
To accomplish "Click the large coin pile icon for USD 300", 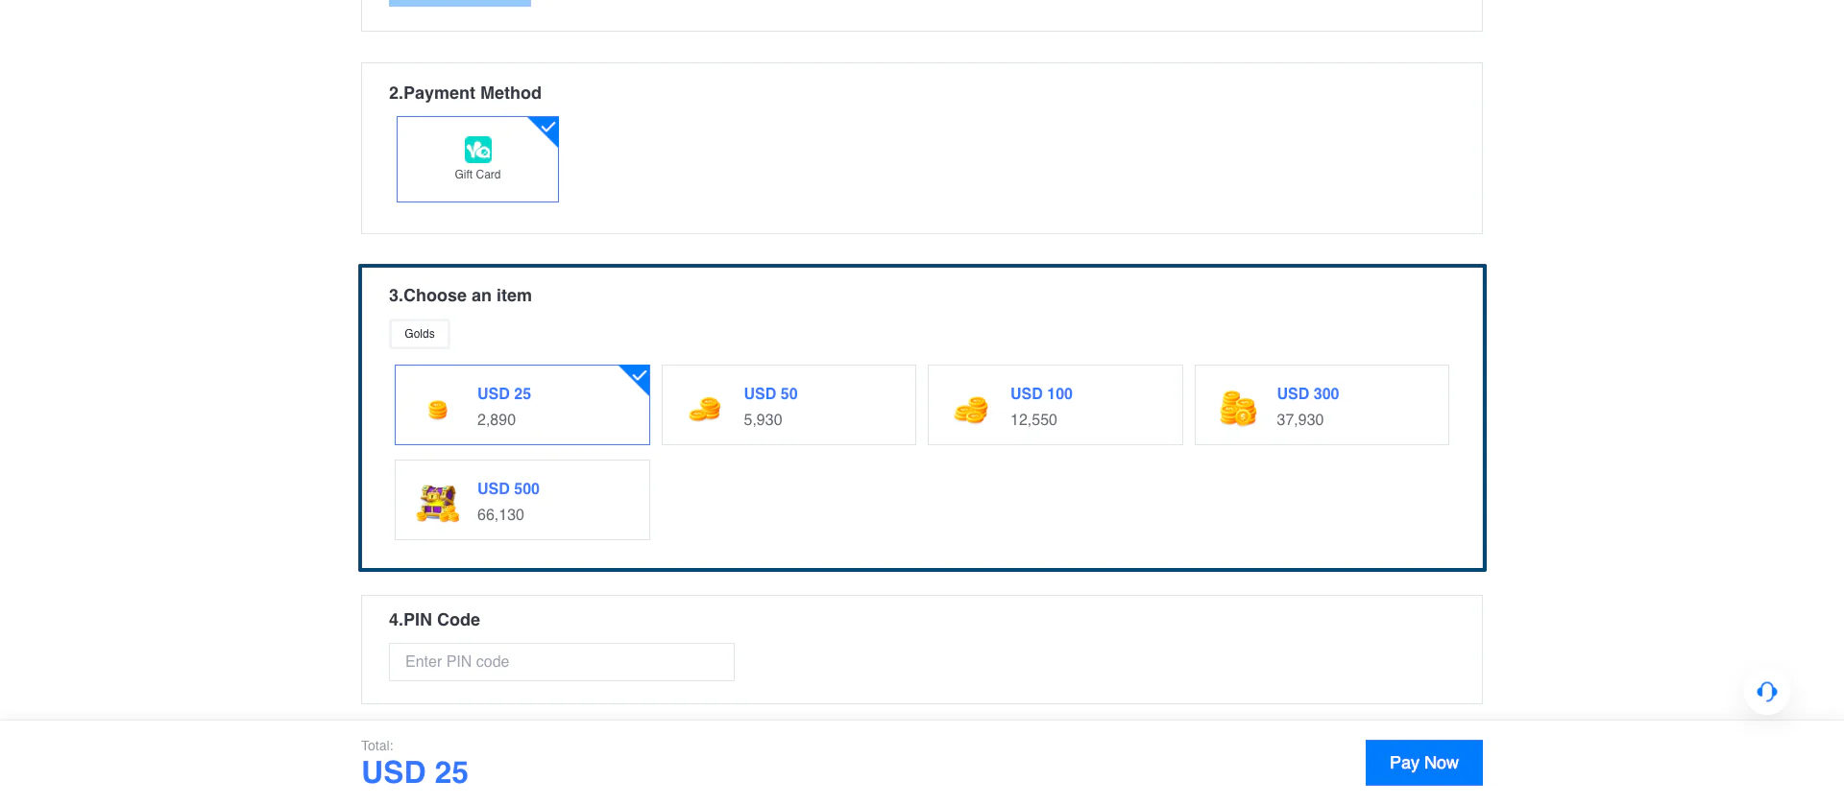I will coord(1238,409).
